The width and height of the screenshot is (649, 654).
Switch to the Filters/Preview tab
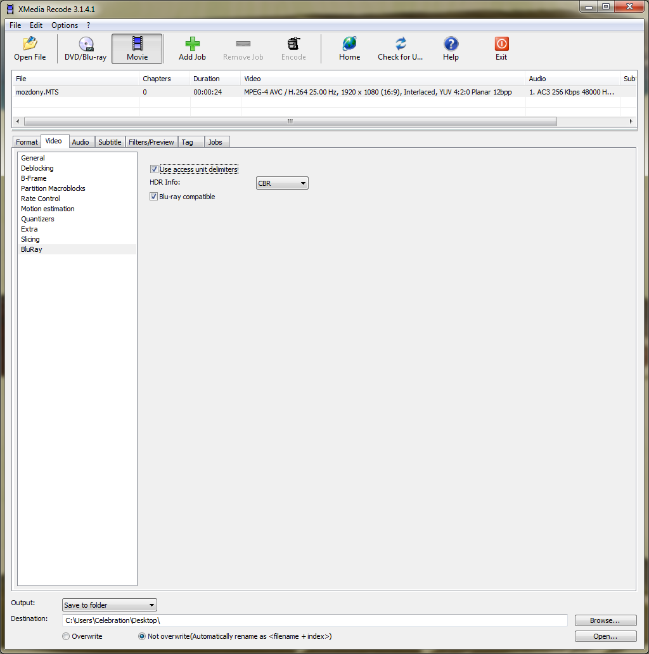click(151, 142)
